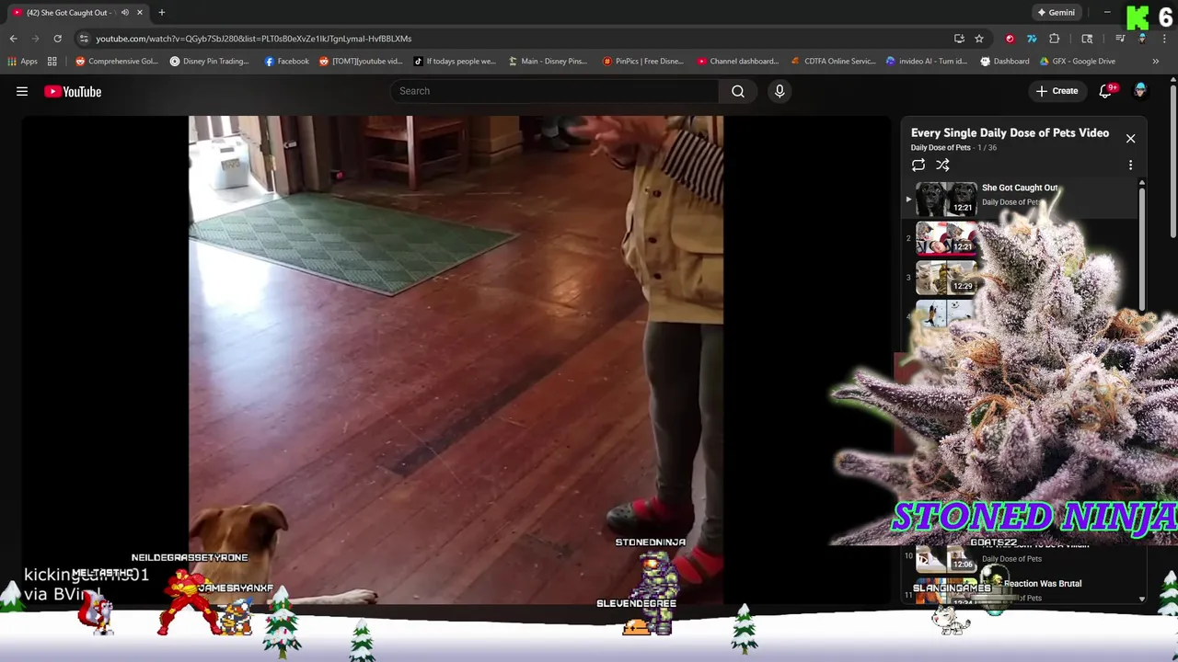Click 'She Got Caught Out' playlist title
Screen dimensions: 1178x662
pos(1020,188)
